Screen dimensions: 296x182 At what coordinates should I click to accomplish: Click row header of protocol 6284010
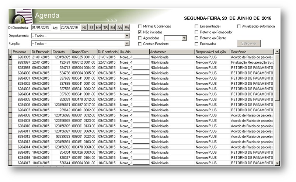(10, 126)
